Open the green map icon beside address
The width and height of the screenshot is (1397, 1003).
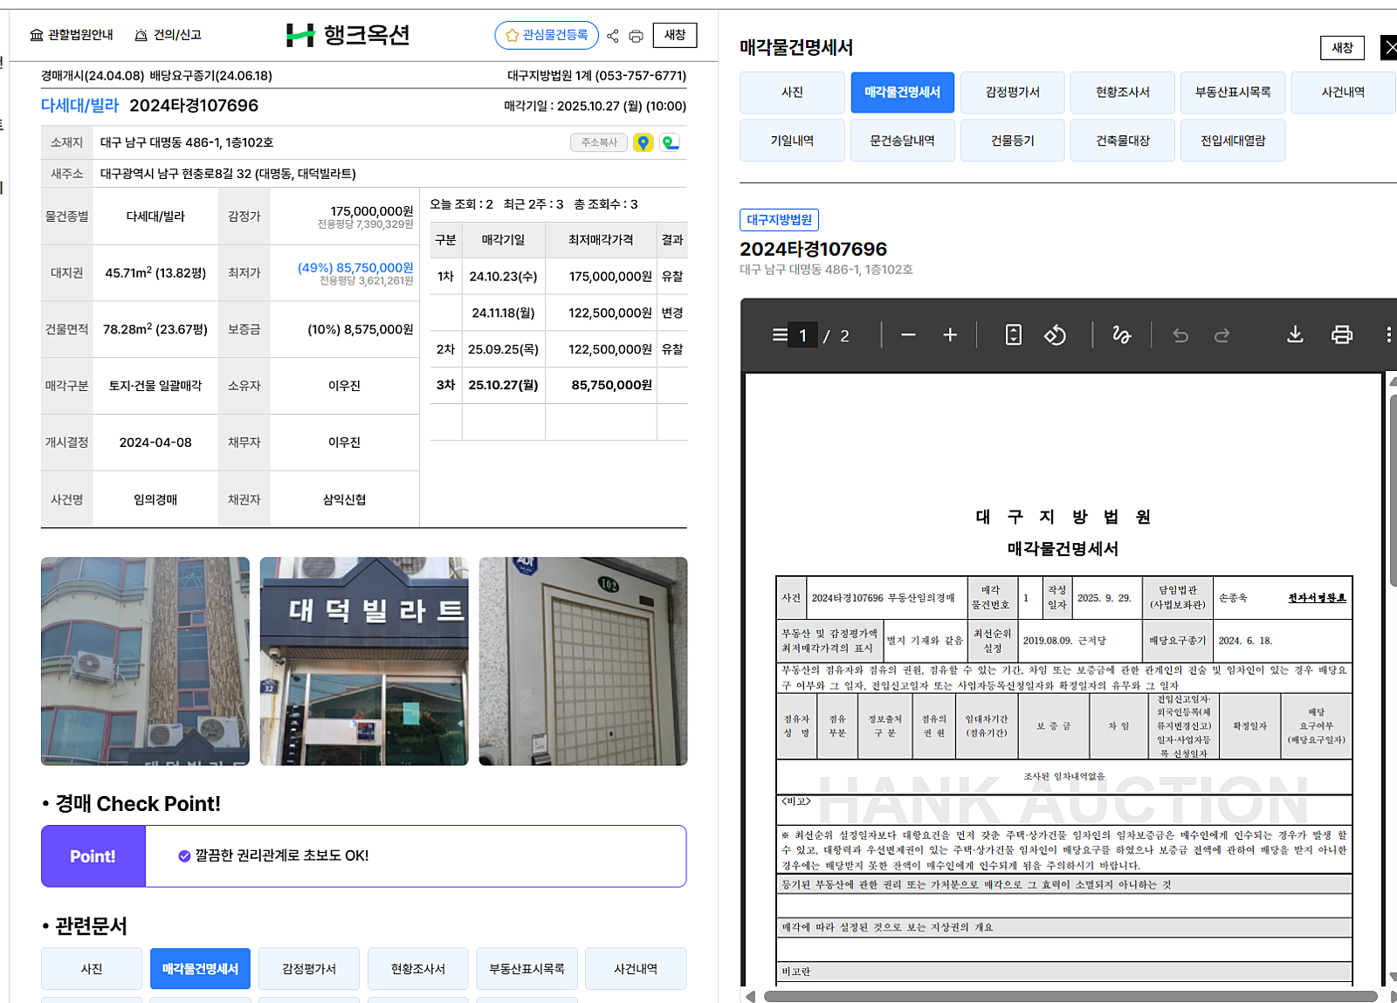[x=670, y=142]
